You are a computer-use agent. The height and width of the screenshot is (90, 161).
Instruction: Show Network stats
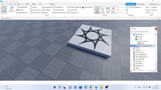(154, 7)
